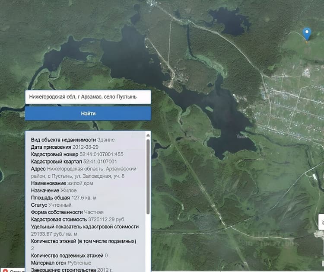
Task: Click the red Yandex maps icon bottom-left
Action: pos(5,271)
